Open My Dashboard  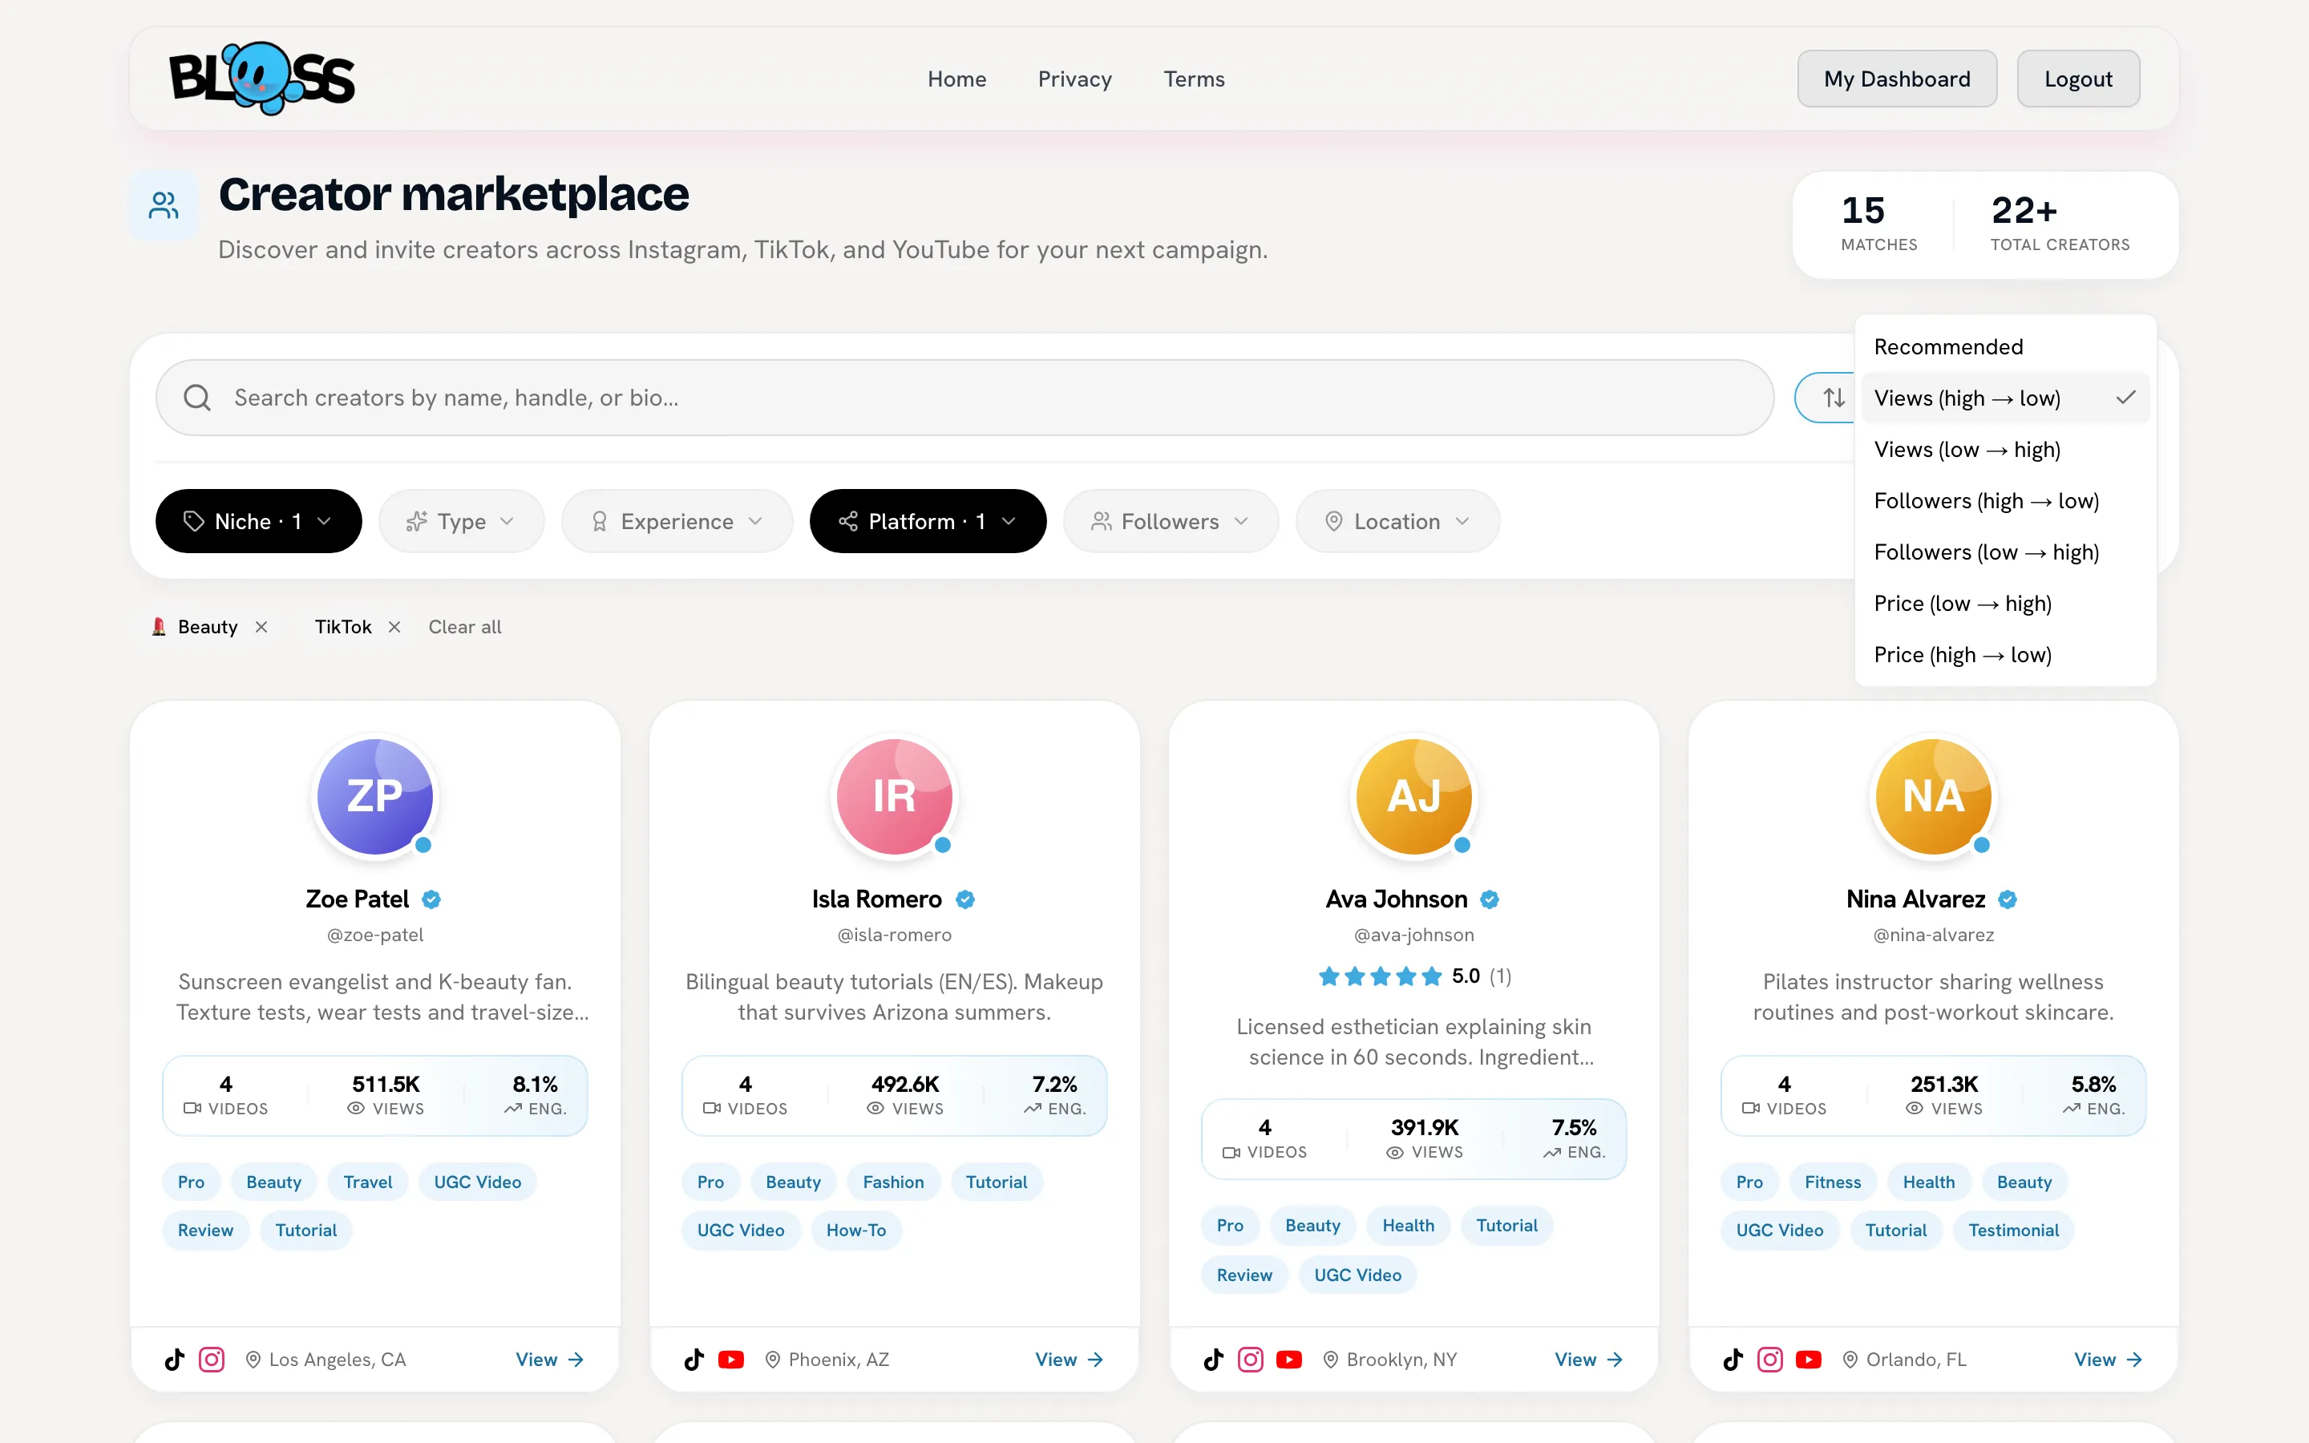tap(1897, 79)
